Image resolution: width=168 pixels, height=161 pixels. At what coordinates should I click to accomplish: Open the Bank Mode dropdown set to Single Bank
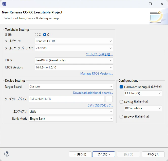click(71, 119)
